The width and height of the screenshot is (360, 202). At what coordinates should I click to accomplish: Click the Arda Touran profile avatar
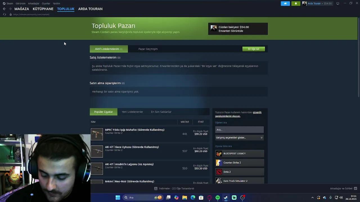point(304,3)
